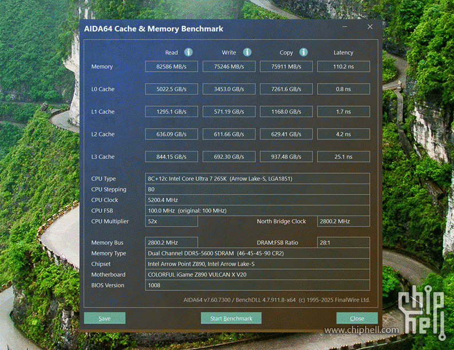The image size is (454, 350).
Task: Click L1 Cache latency 1.7 ns
Action: 343,111
